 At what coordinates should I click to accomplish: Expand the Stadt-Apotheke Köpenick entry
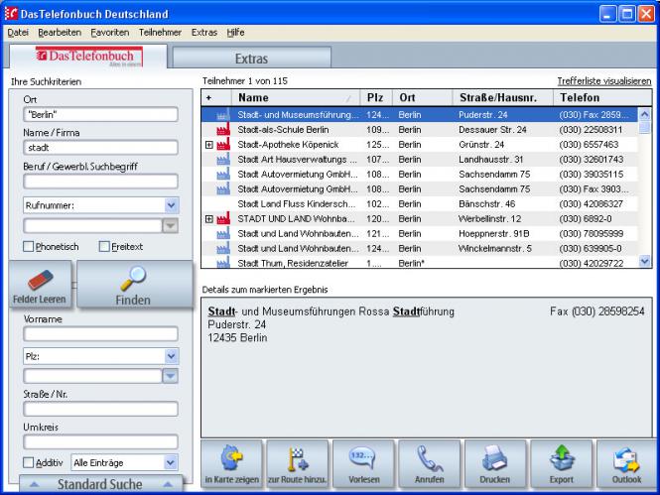pyautogui.click(x=209, y=145)
